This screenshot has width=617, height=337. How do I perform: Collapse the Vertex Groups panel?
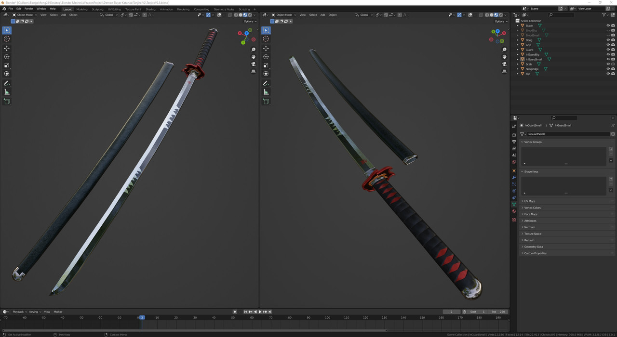pyautogui.click(x=567, y=142)
